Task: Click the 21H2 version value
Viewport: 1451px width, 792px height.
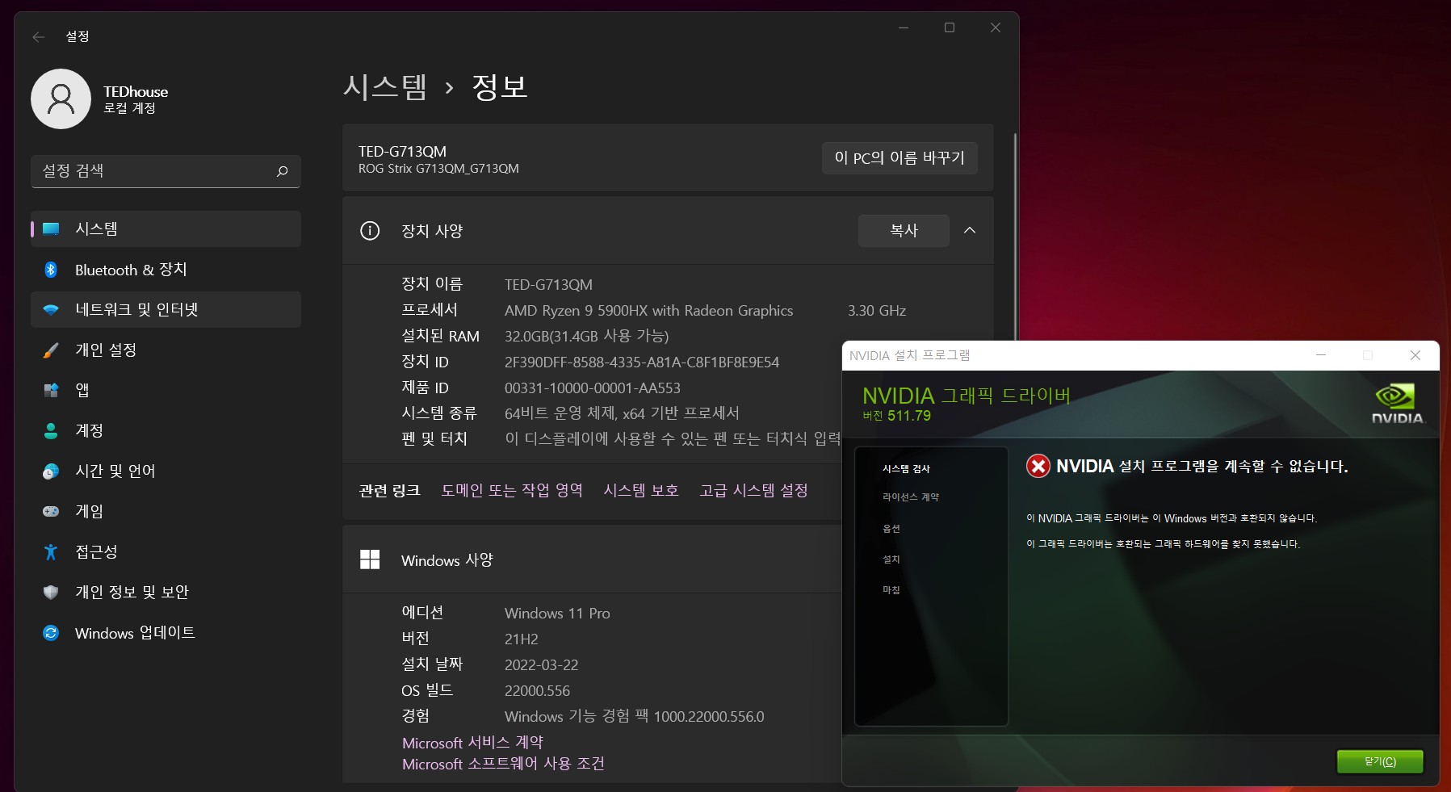Action: click(522, 639)
